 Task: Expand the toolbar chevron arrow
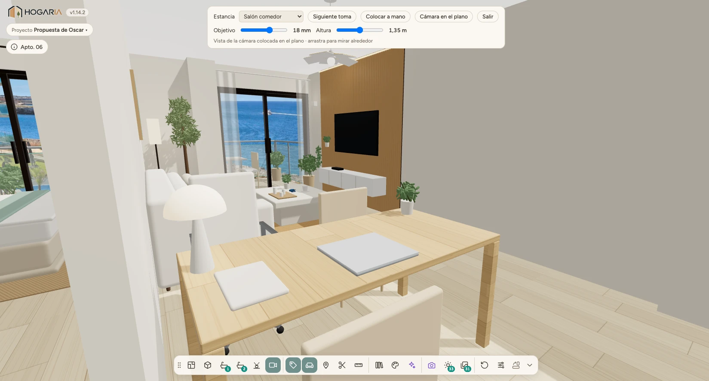[530, 365]
